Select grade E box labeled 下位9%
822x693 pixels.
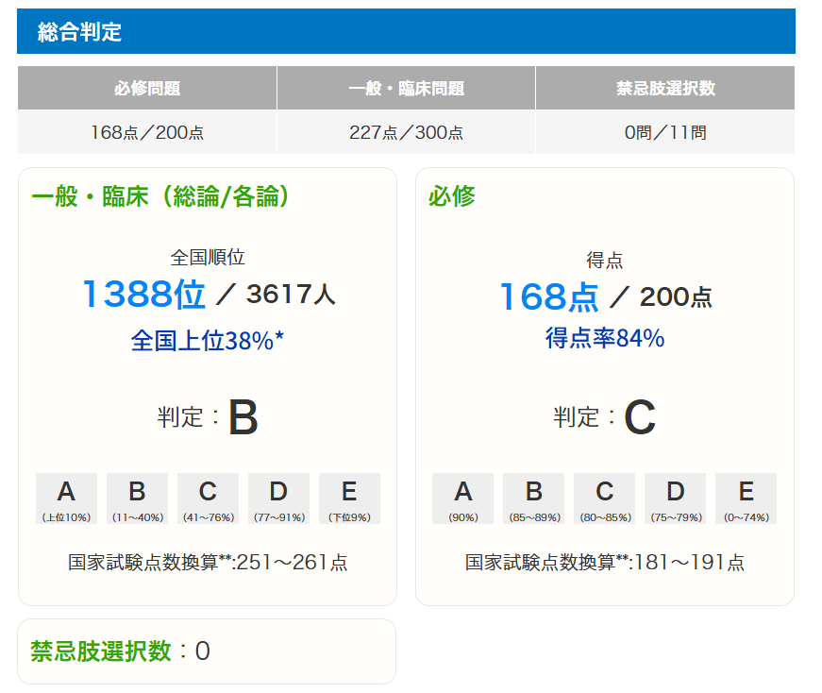349,499
